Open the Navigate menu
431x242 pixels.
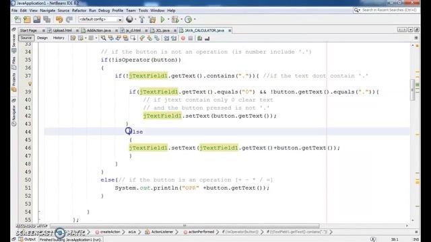pyautogui.click(x=48, y=11)
